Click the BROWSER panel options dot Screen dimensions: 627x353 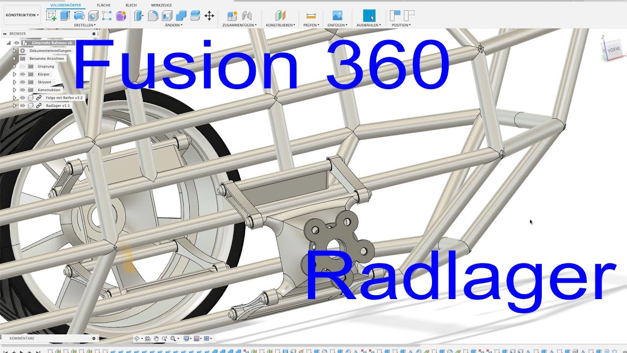94,34
